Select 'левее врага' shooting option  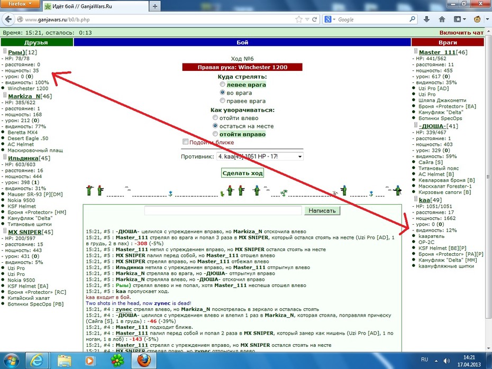click(223, 85)
